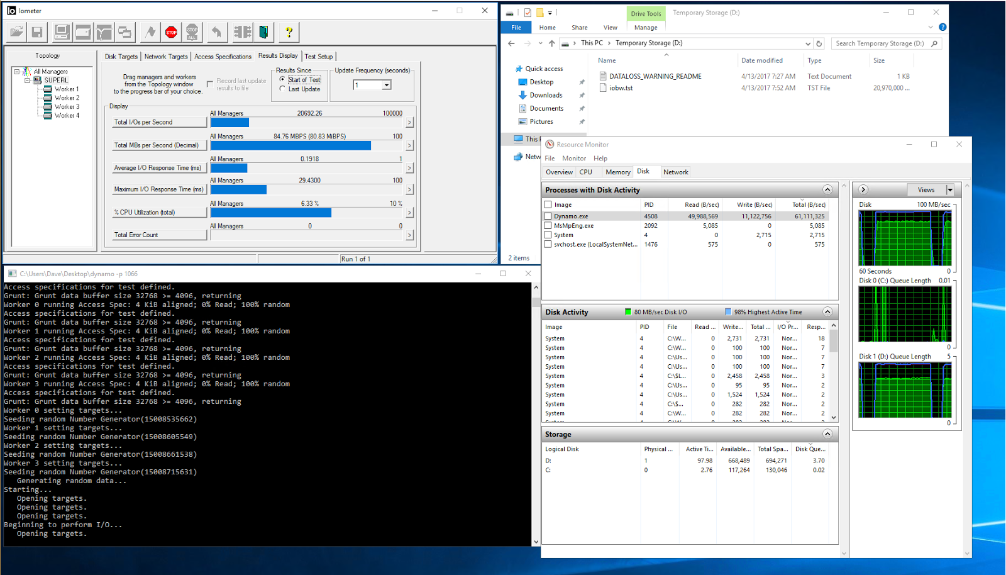Click the Properties checkmark icon in Explorer title bar

click(x=528, y=13)
